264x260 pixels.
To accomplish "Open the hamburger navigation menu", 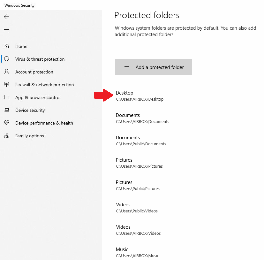I will 6,31.
